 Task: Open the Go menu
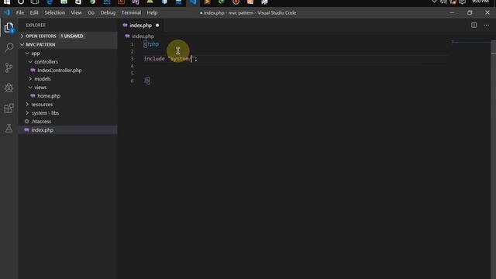[91, 12]
